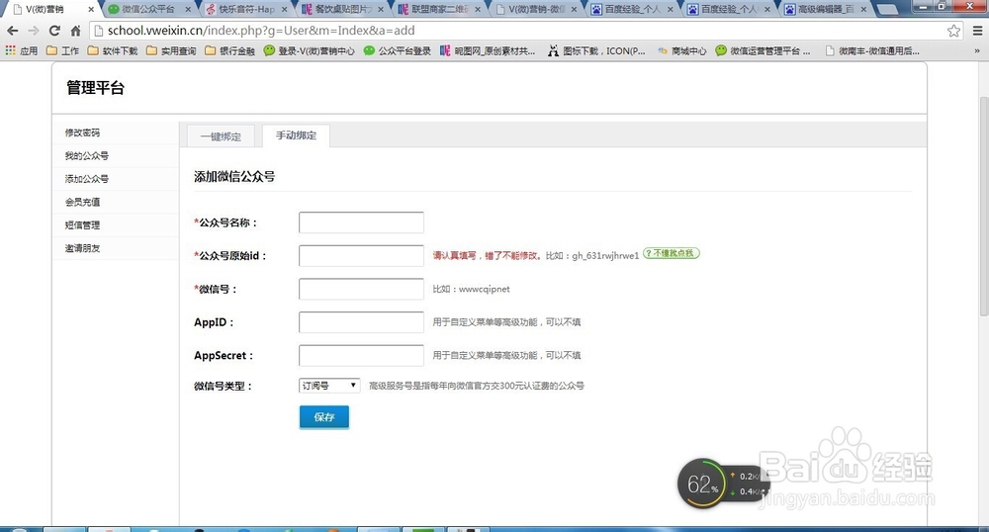This screenshot has width=989, height=532.
Task: Open the 实用查询 bookmark folder
Action: pos(171,50)
